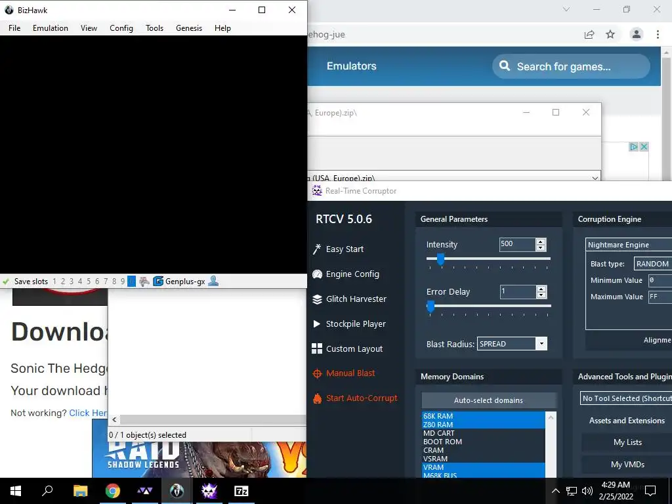Increase Intensity with the up stepper arrow
The image size is (672, 504).
pyautogui.click(x=541, y=241)
